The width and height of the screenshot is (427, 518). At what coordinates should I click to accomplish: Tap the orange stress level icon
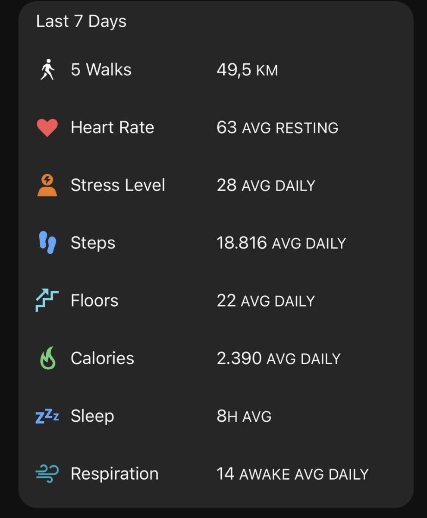pyautogui.click(x=47, y=185)
